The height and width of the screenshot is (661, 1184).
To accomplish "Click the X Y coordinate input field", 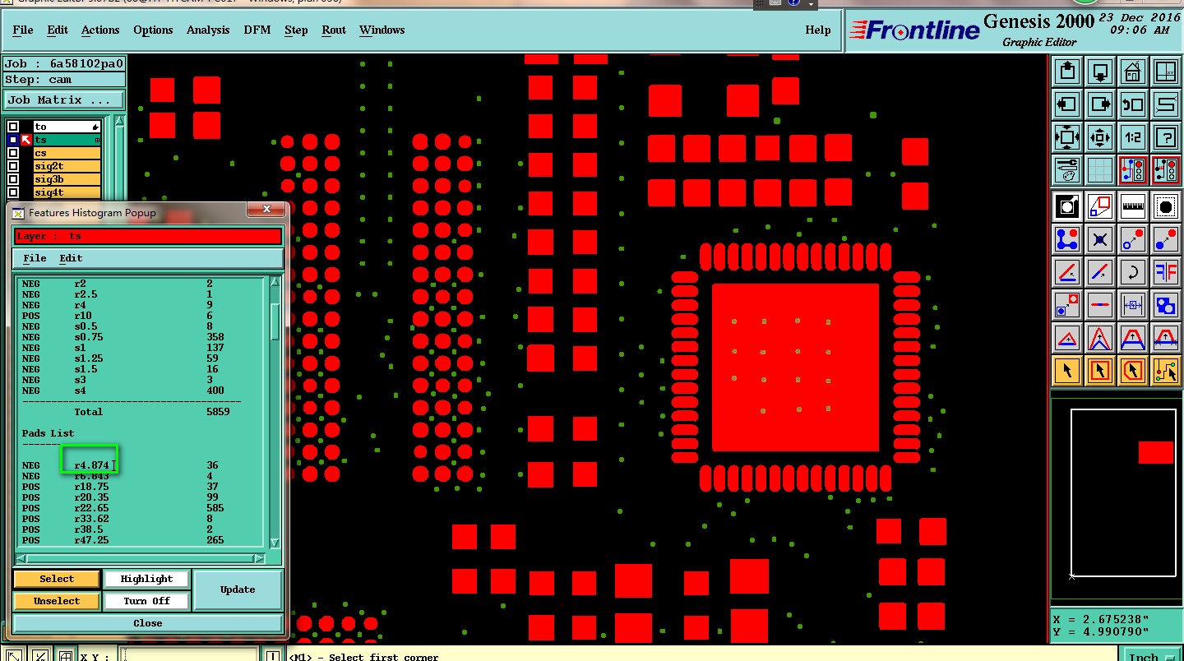I will click(x=189, y=655).
